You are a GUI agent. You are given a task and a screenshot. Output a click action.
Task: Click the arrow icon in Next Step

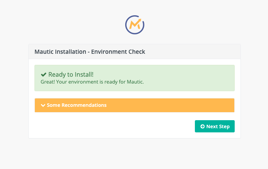(x=202, y=127)
